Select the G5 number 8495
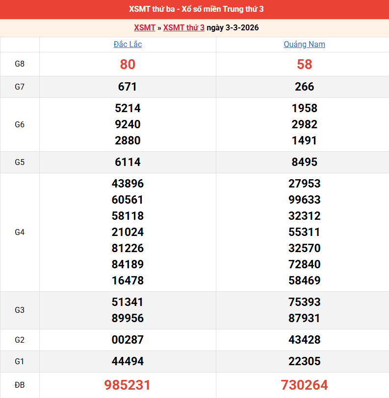Viewport: 389px width, 398px height. [304, 162]
